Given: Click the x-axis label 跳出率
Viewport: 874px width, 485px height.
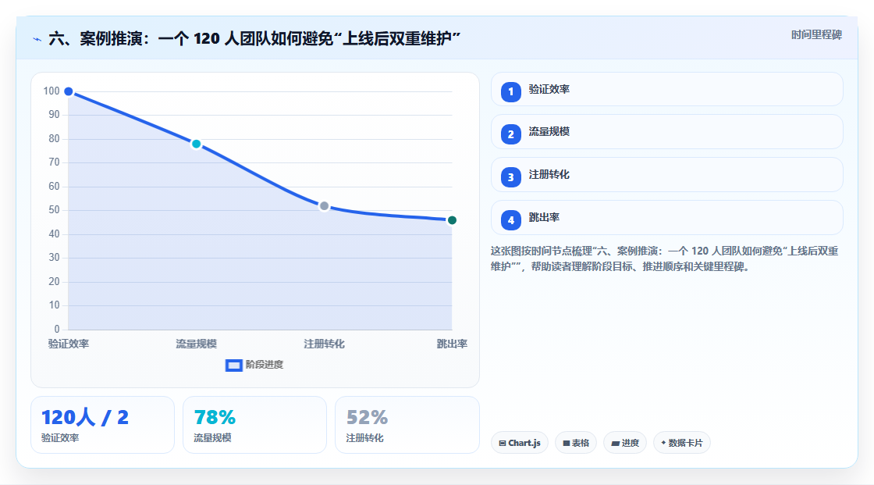Looking at the screenshot, I should pyautogui.click(x=452, y=344).
